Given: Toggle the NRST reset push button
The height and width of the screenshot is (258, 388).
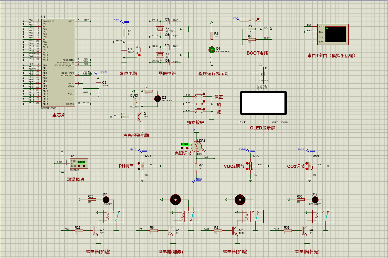Looking at the screenshot, I should [138, 50].
